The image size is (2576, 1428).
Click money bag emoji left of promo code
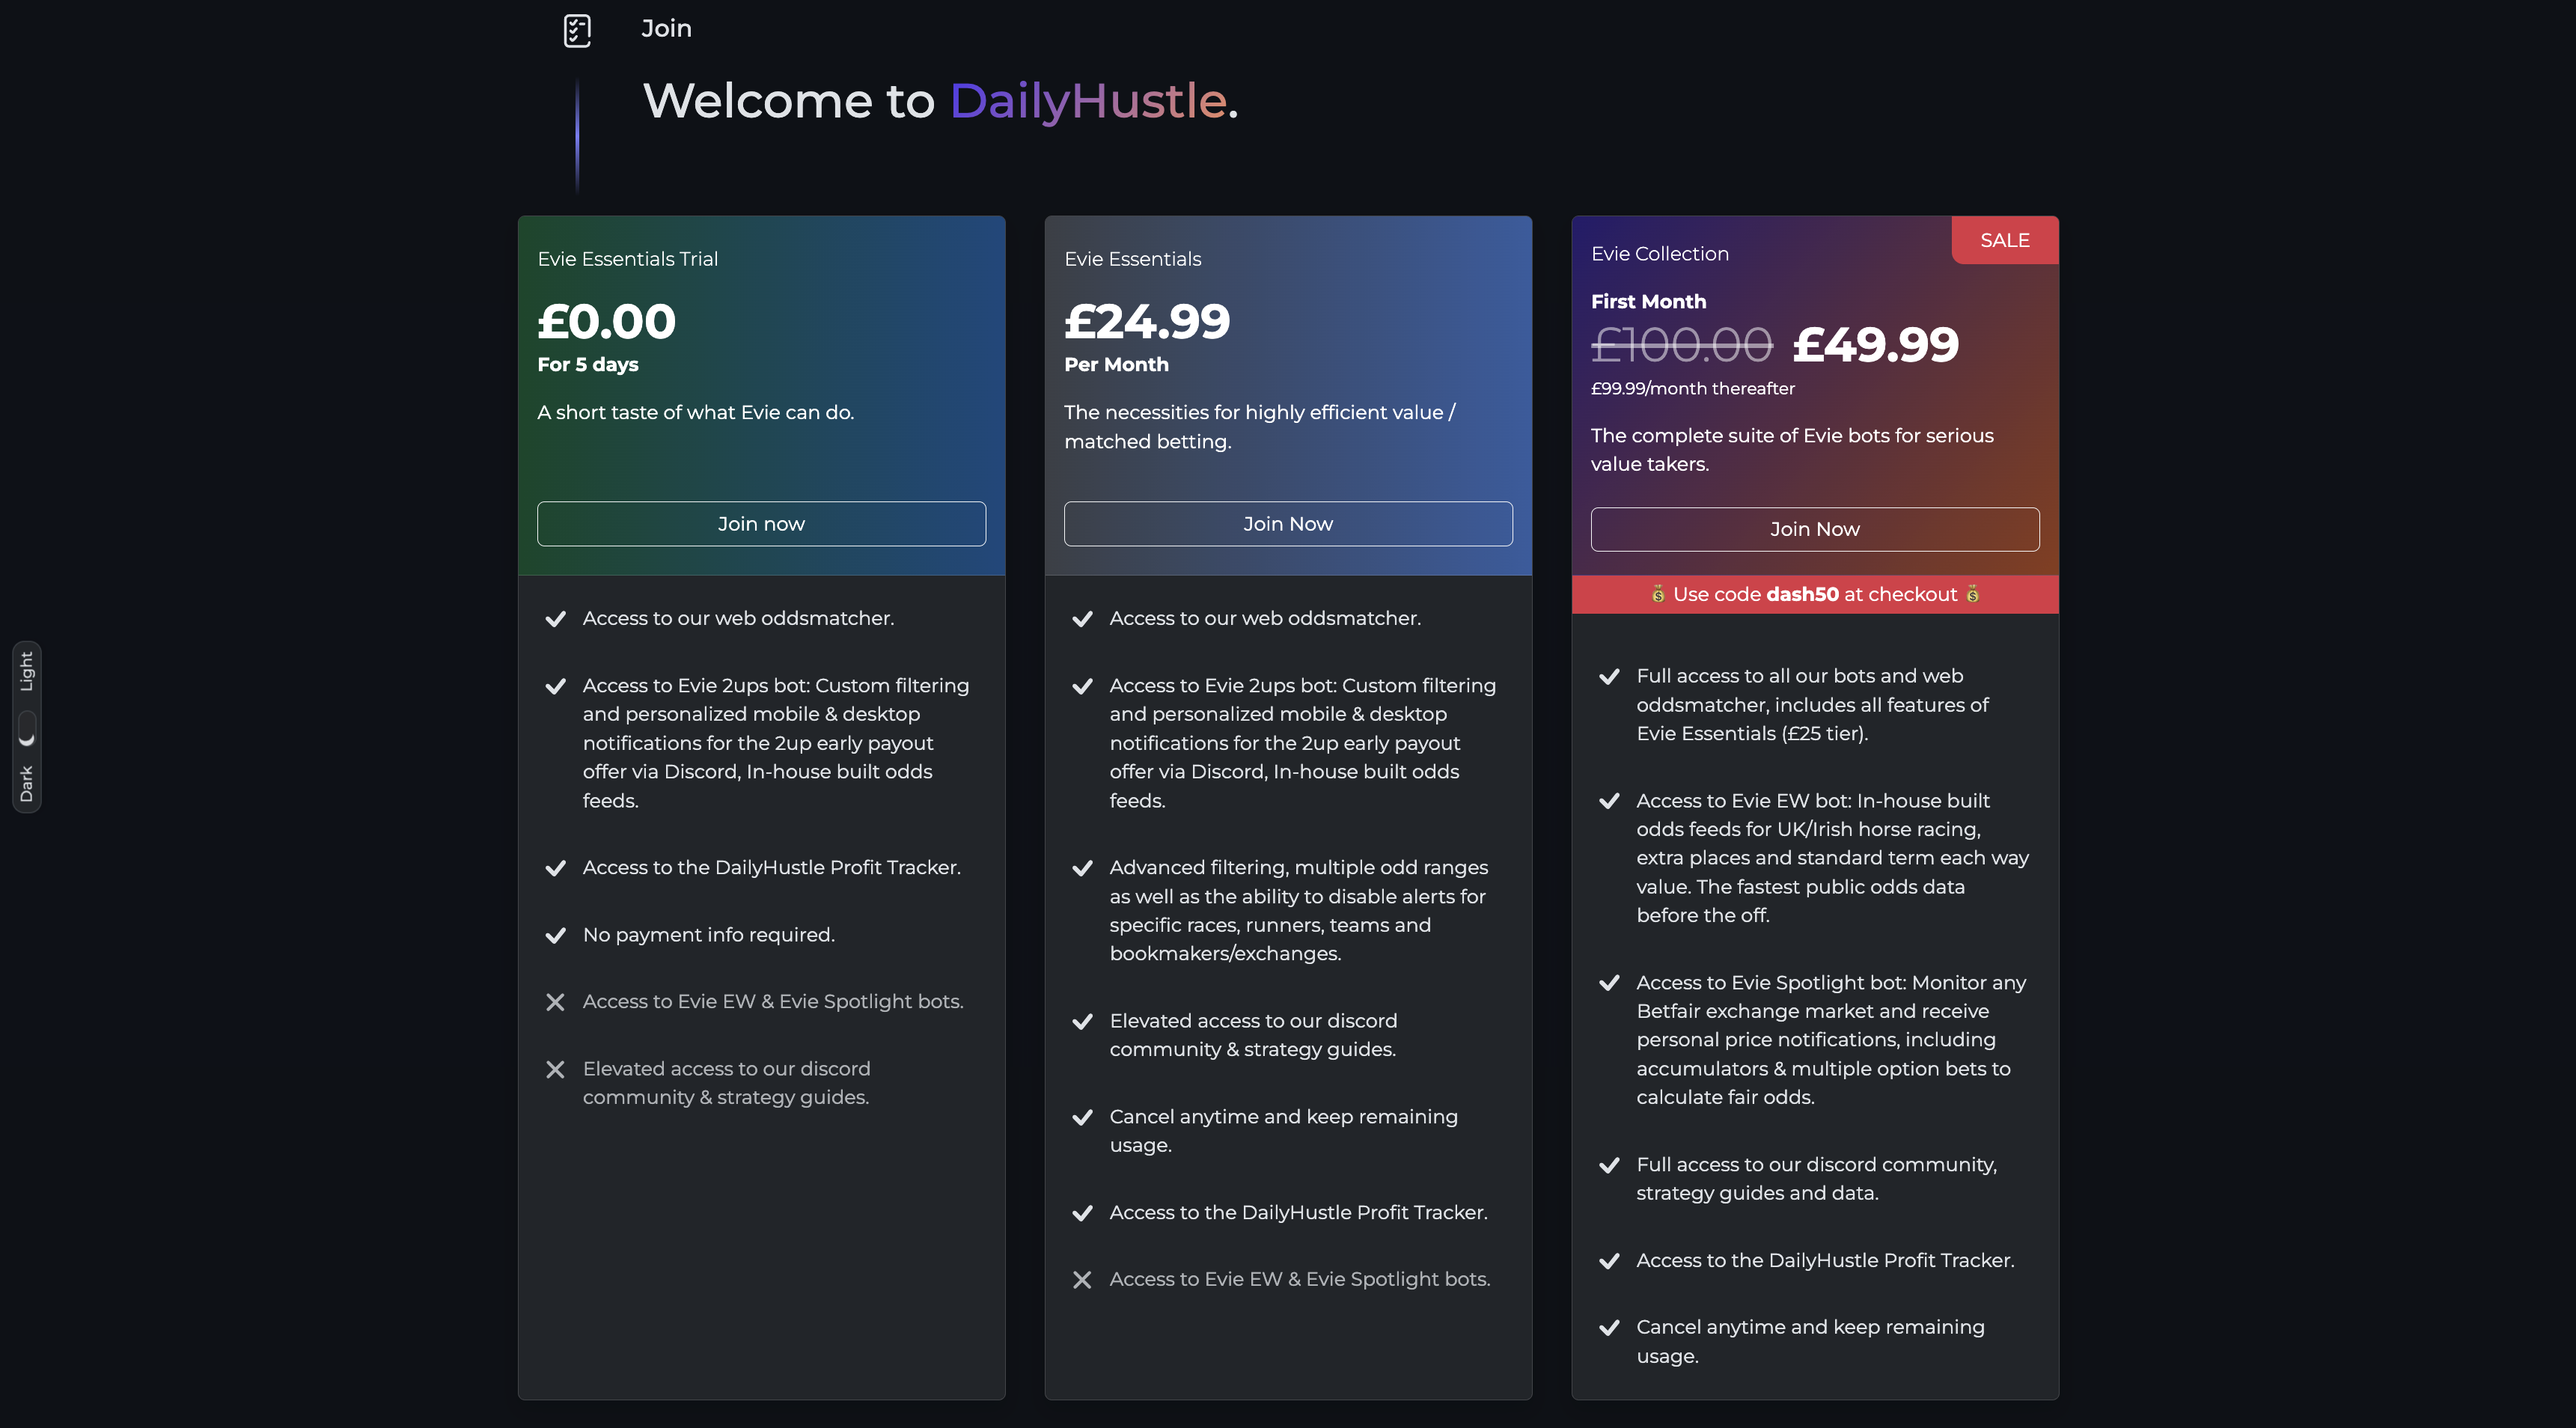click(1658, 594)
